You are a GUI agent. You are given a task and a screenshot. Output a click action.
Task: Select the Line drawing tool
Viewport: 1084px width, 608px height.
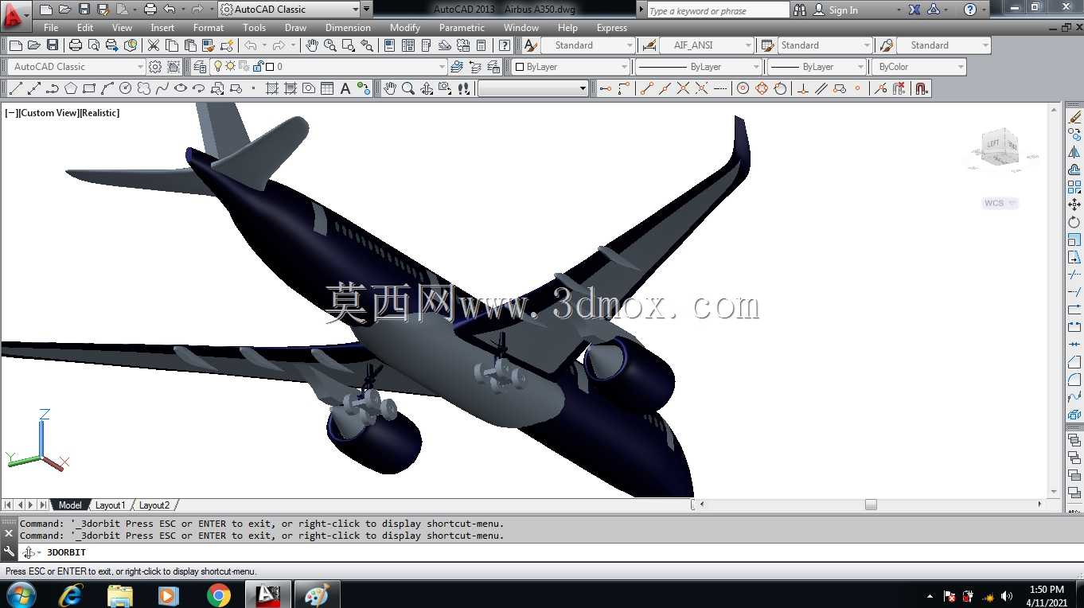pos(15,88)
